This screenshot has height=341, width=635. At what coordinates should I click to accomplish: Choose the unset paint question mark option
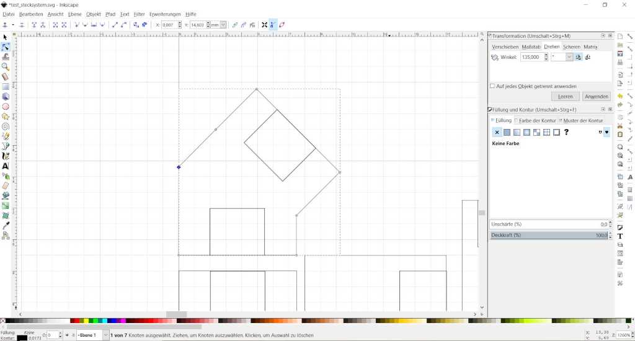[x=566, y=132]
